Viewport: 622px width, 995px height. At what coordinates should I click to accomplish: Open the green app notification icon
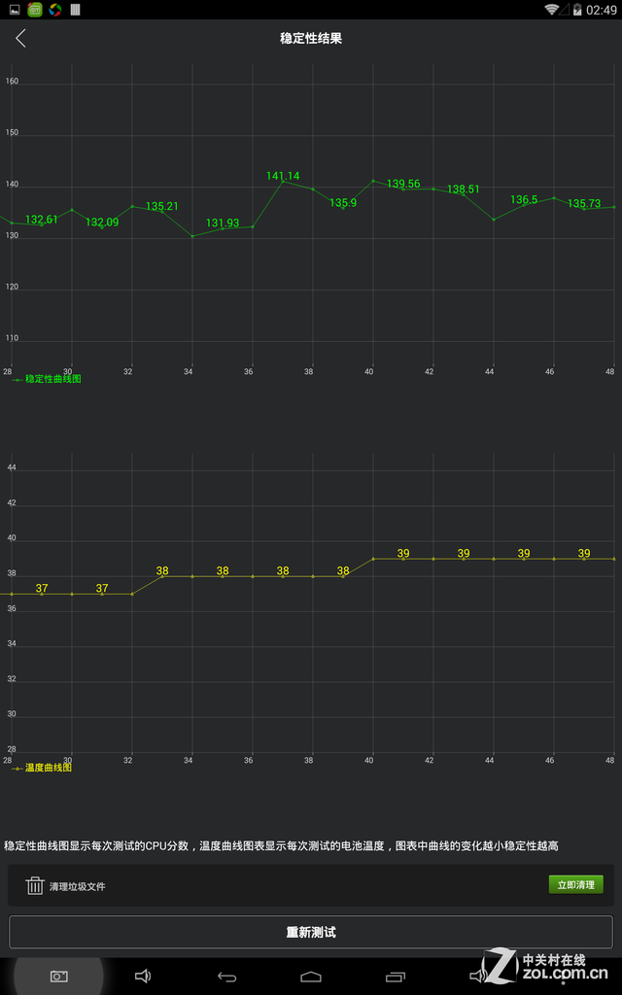tap(36, 10)
